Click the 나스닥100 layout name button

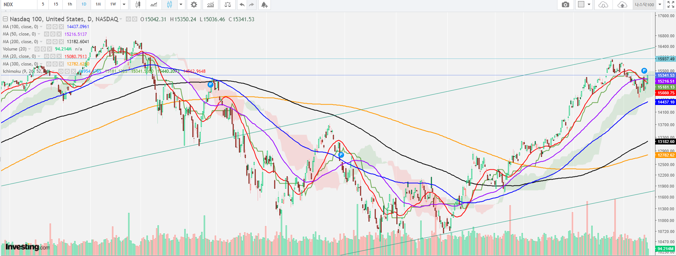click(645, 5)
